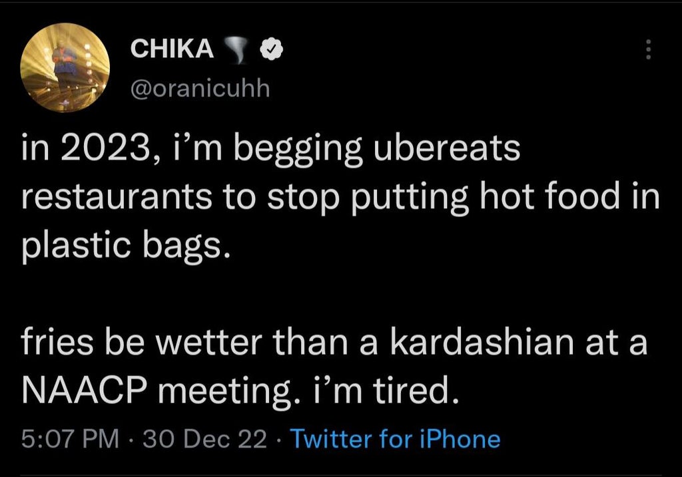
Task: Click the word "NAACP" in the tweet
Action: pos(85,389)
